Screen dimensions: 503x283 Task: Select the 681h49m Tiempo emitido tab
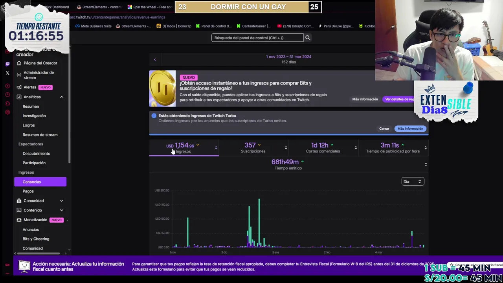(288, 165)
